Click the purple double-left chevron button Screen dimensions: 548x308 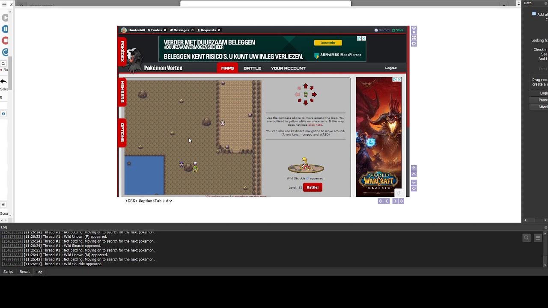[x=380, y=201]
